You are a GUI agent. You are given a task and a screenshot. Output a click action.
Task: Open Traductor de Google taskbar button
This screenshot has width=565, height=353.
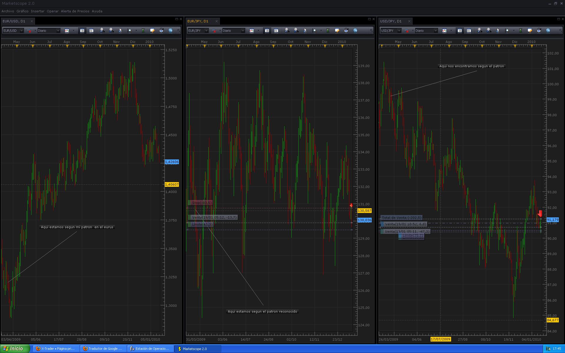(103, 349)
